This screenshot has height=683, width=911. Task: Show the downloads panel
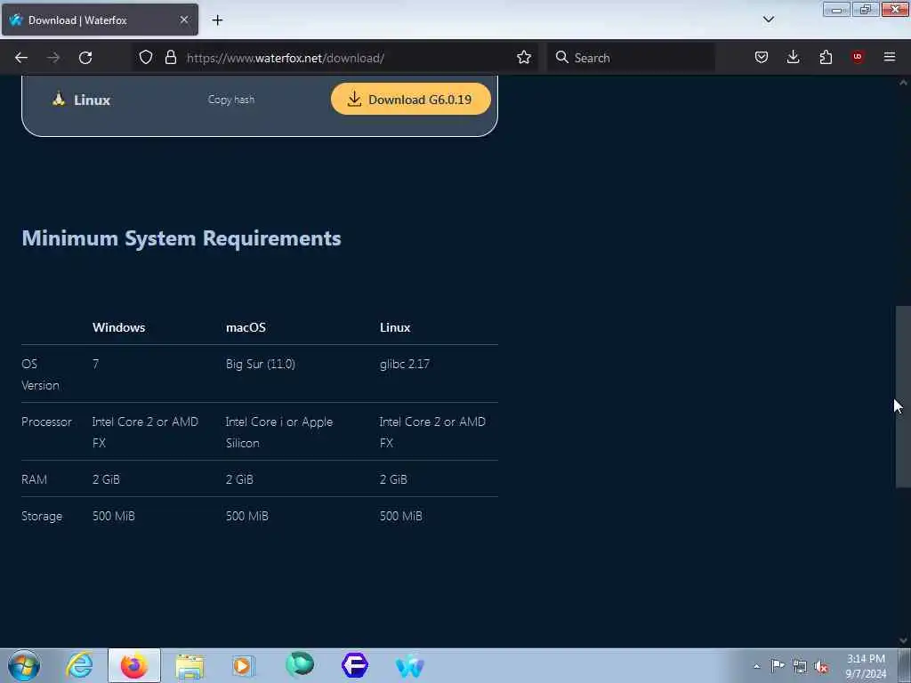pos(793,57)
